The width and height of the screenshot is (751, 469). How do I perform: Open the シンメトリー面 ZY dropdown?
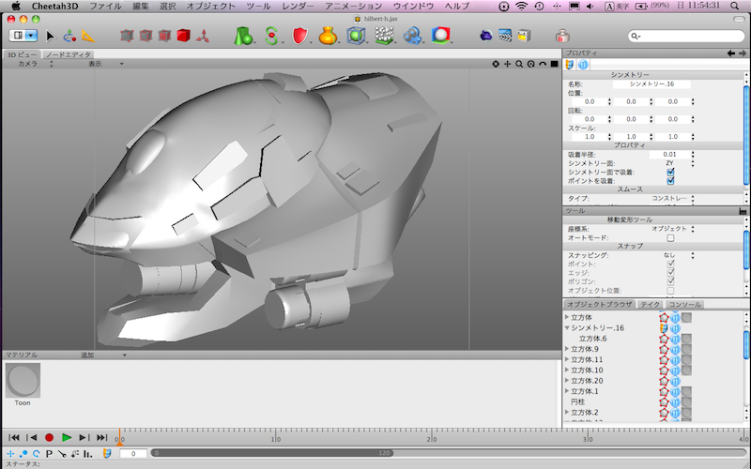(670, 162)
